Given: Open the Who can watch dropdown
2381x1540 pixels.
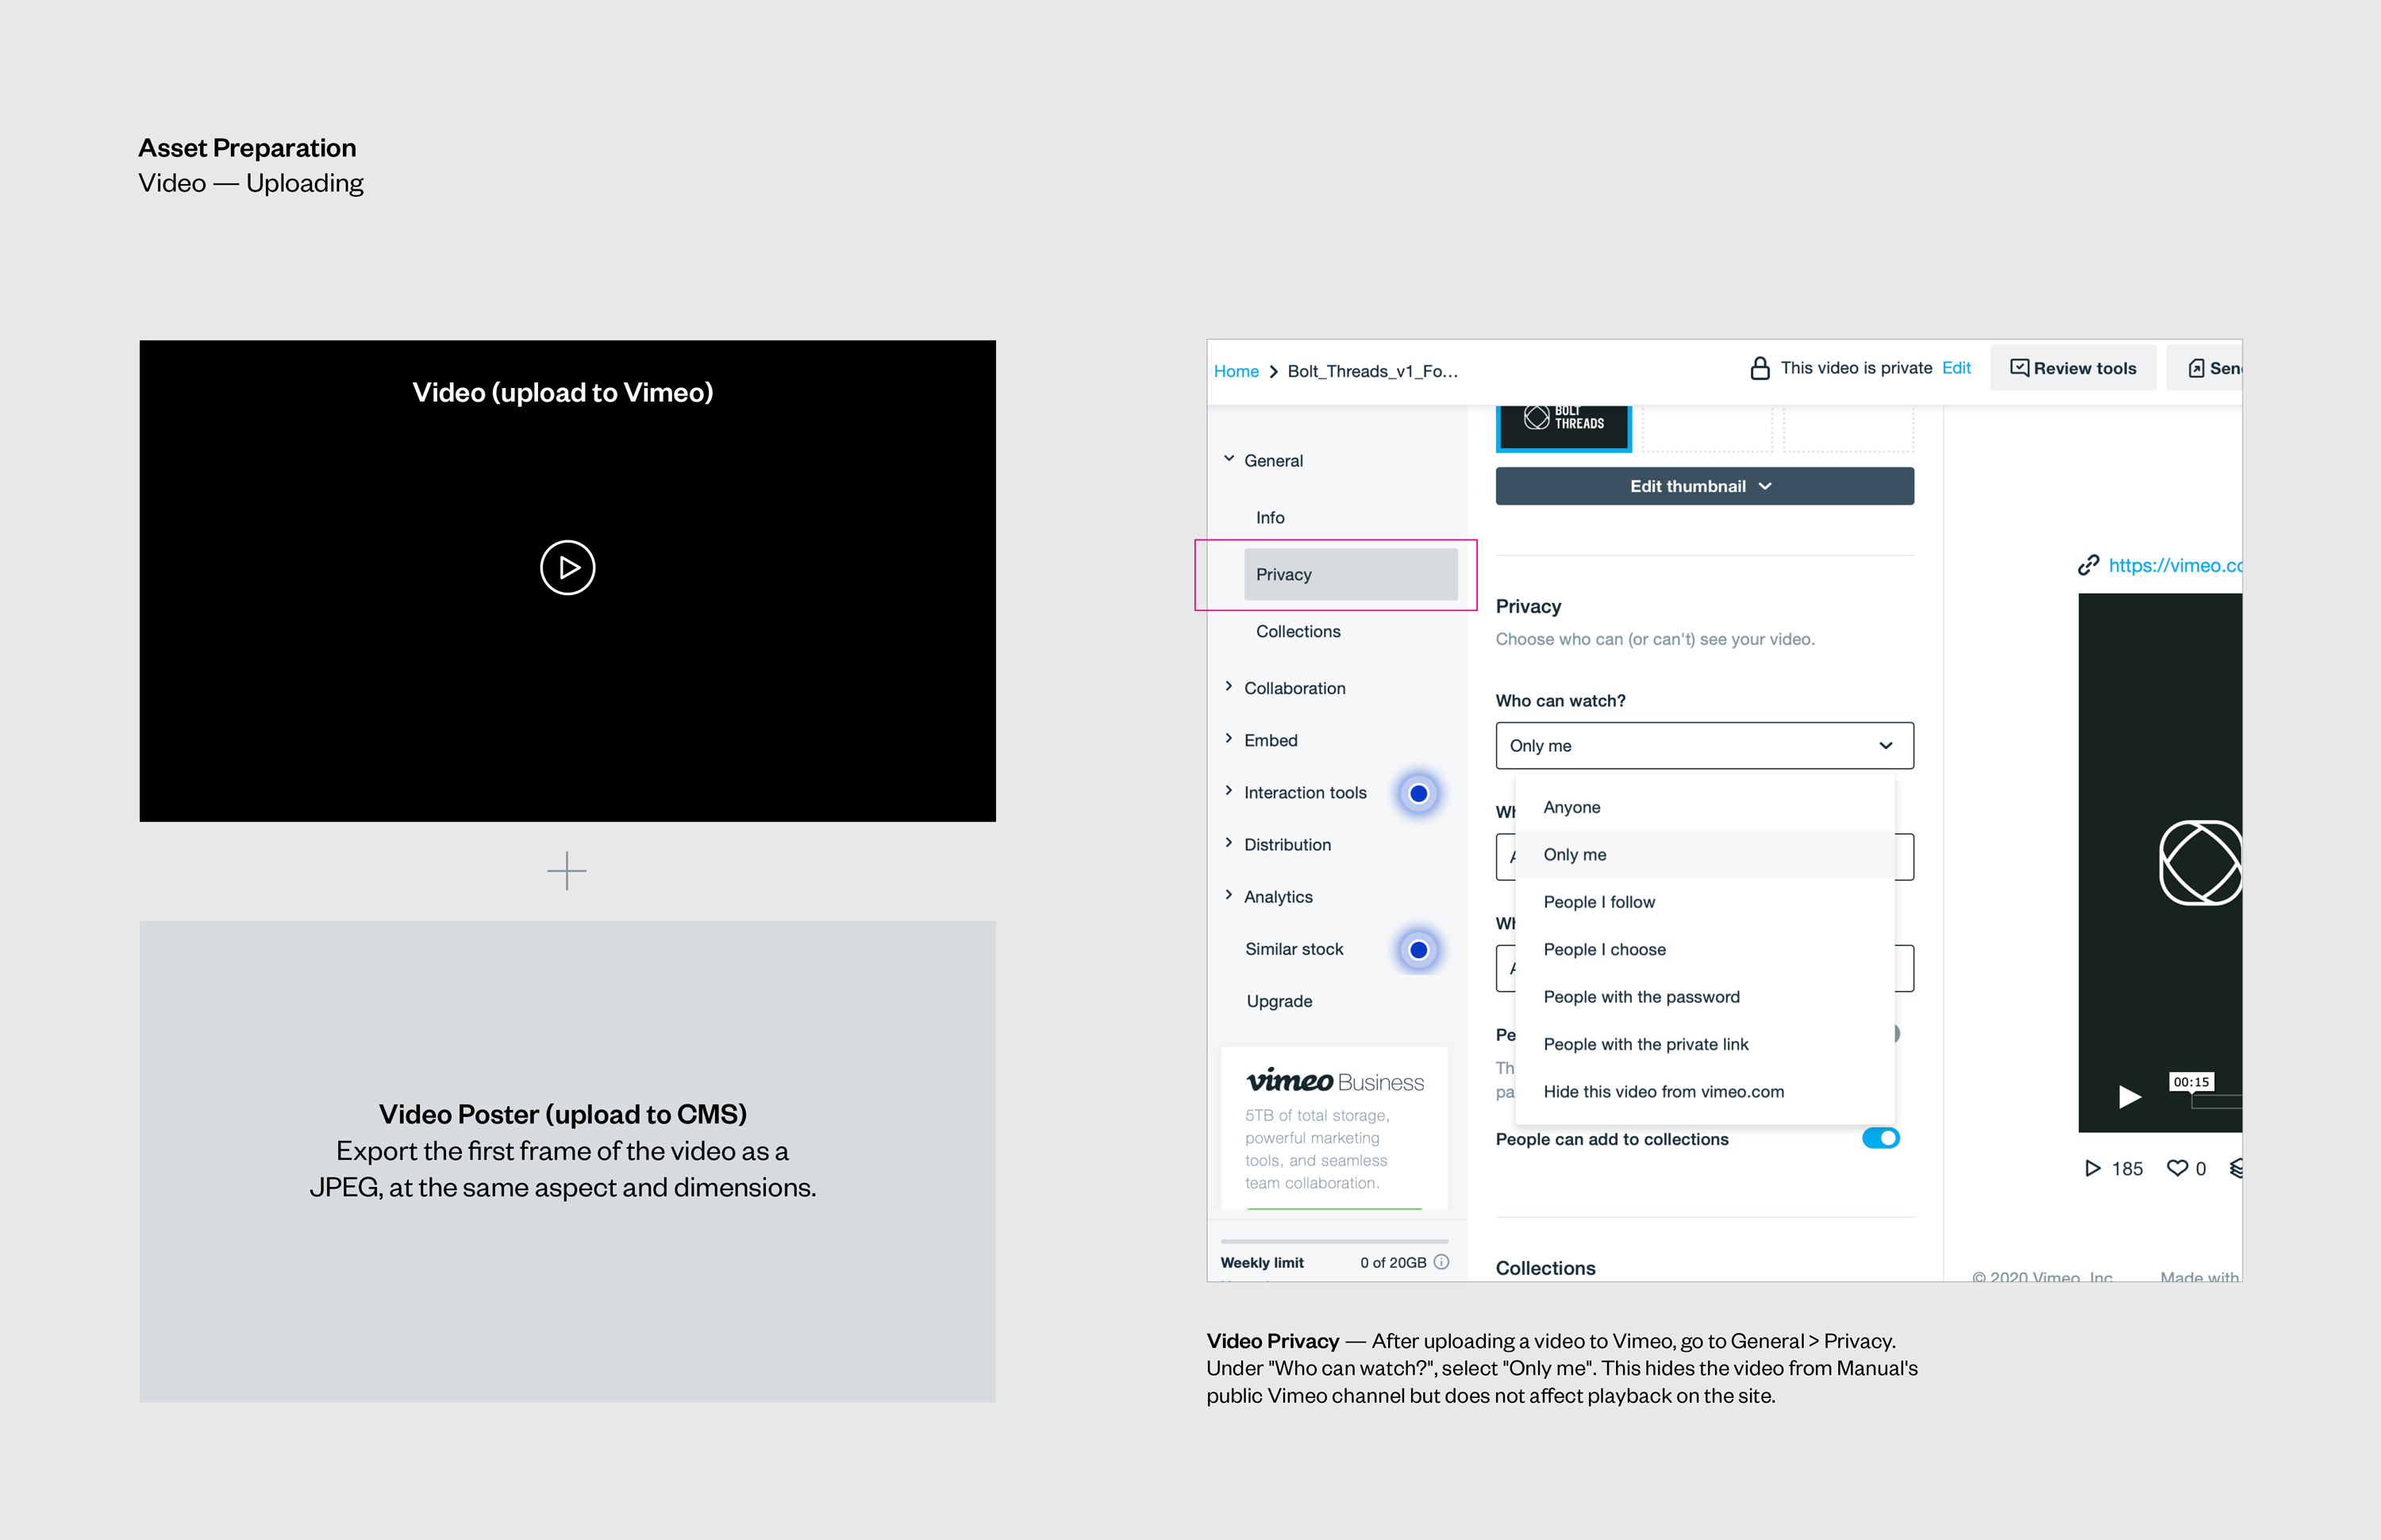Looking at the screenshot, I should tap(1704, 746).
